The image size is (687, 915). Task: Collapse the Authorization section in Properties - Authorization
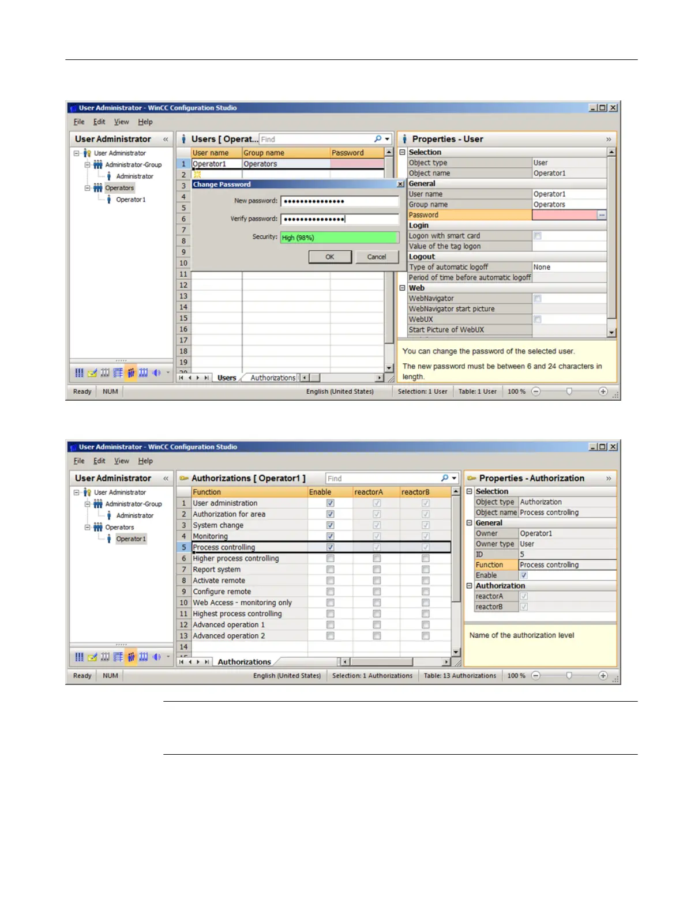(470, 586)
